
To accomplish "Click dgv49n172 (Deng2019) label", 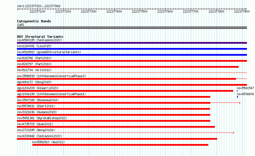I will 34,82.
